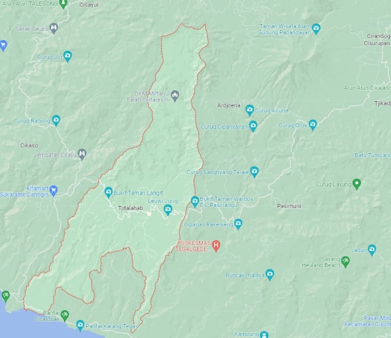The image size is (391, 338).
Task: Select the Jembatan Cilayu bridge icon
Action: pos(82,154)
